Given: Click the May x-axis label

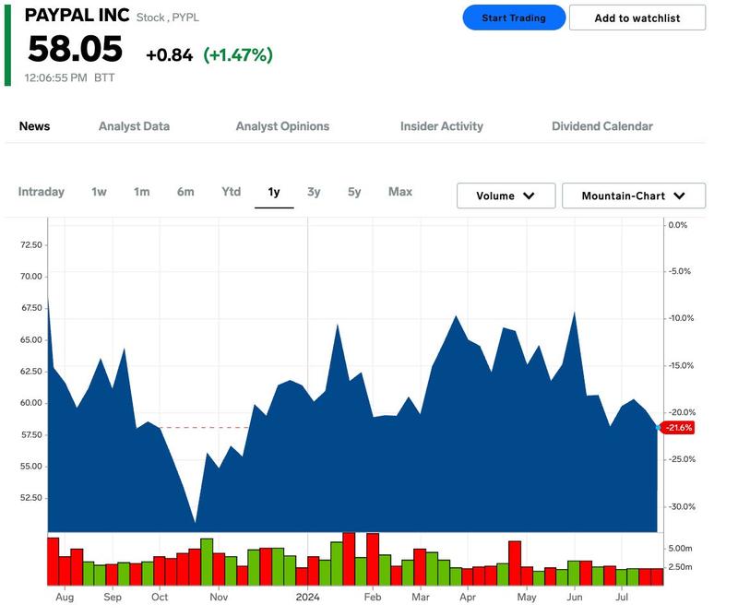Looking at the screenshot, I should (526, 597).
